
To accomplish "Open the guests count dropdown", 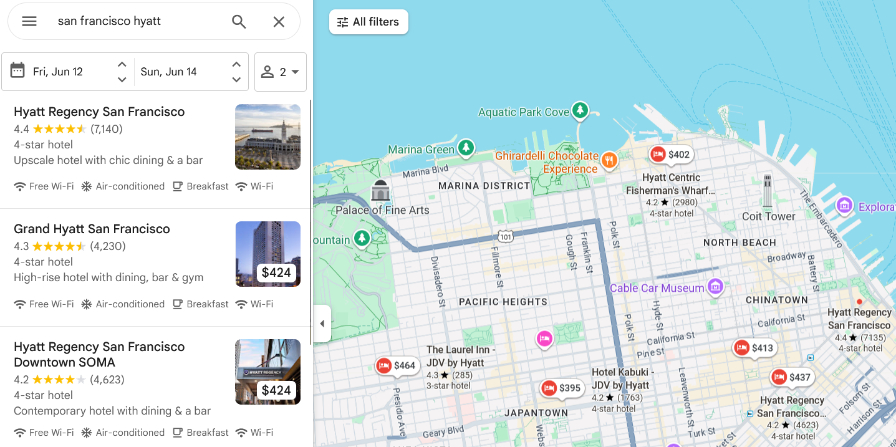I will tap(281, 72).
